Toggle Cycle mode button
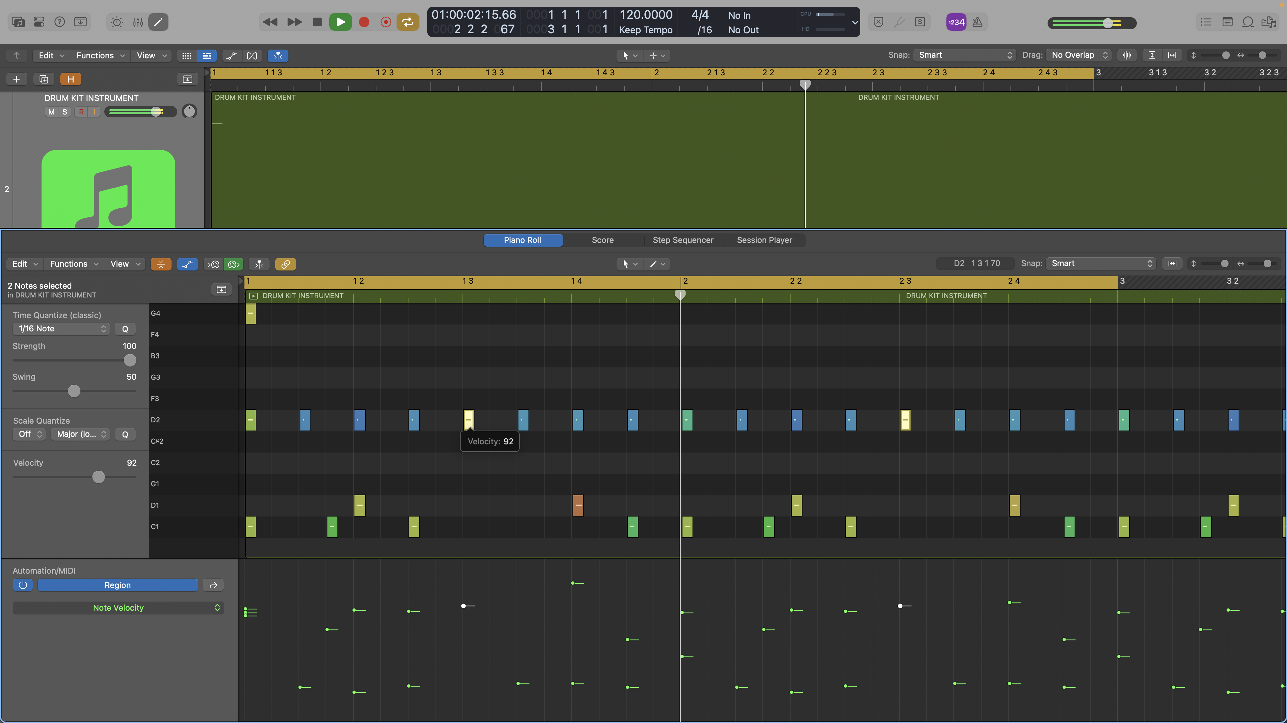Screen dimensions: 1287x723 click(408, 22)
